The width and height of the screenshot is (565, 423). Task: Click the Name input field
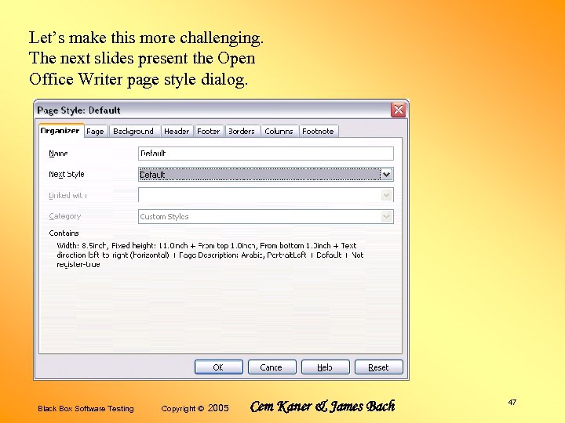[266, 154]
